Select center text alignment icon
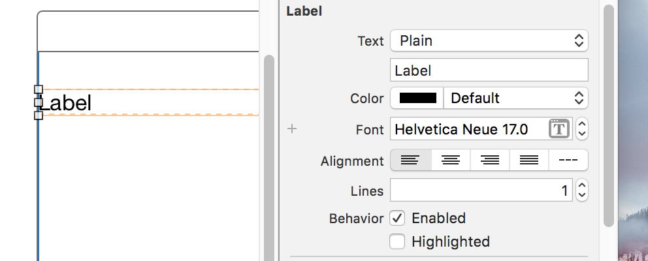 click(x=451, y=161)
